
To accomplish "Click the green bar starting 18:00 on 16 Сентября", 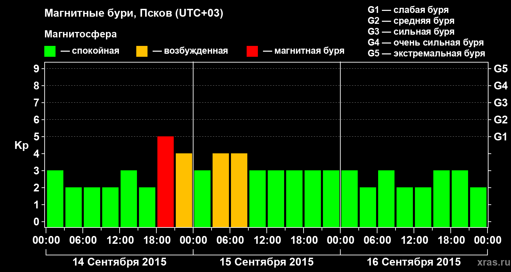I will pyautogui.click(x=460, y=199).
